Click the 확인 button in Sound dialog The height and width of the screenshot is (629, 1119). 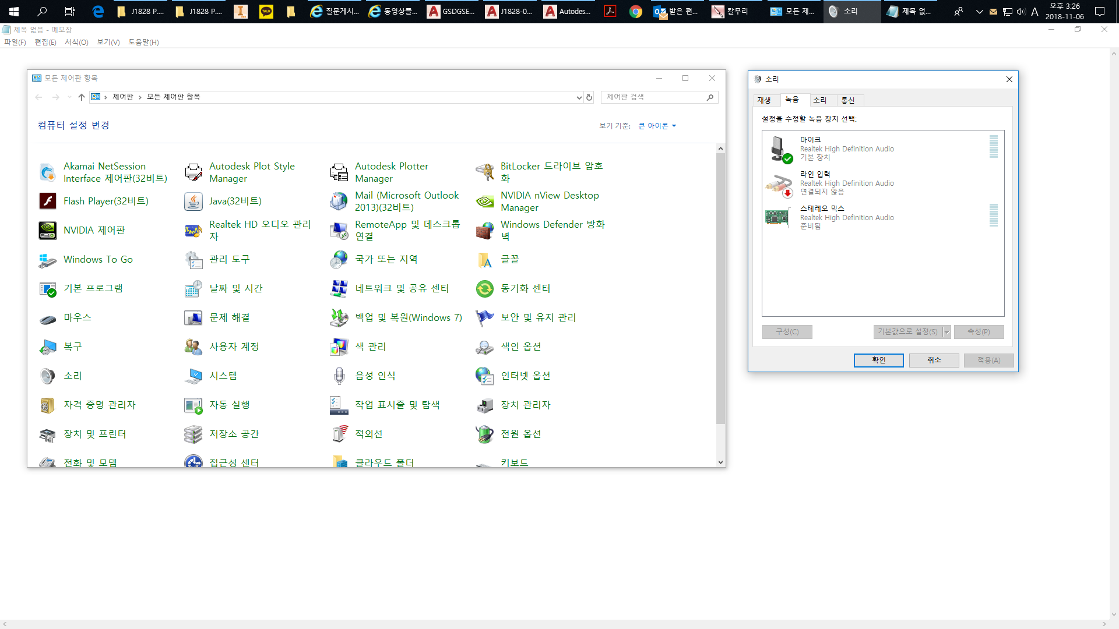(x=878, y=360)
